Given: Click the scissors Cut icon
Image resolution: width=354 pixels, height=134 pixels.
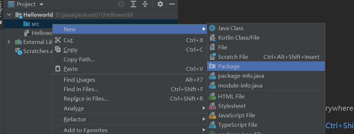Looking at the screenshot, I should (x=58, y=40).
